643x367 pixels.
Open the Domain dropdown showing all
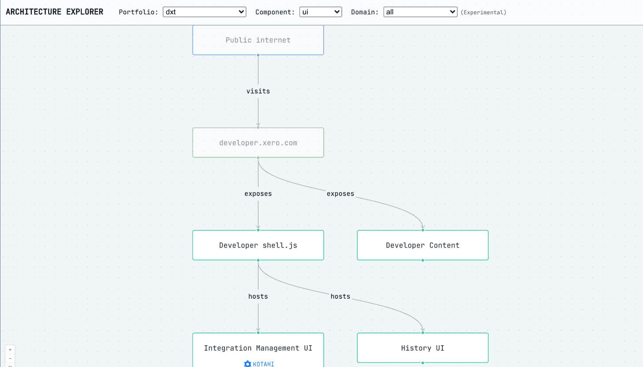coord(420,12)
